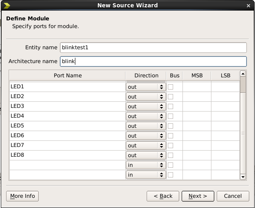Click the MSB cell for LED1
Image resolution: width=255 pixels, height=208 pixels.
(x=197, y=87)
